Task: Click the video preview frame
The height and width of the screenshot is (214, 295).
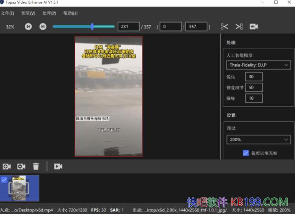Action: pos(108,96)
